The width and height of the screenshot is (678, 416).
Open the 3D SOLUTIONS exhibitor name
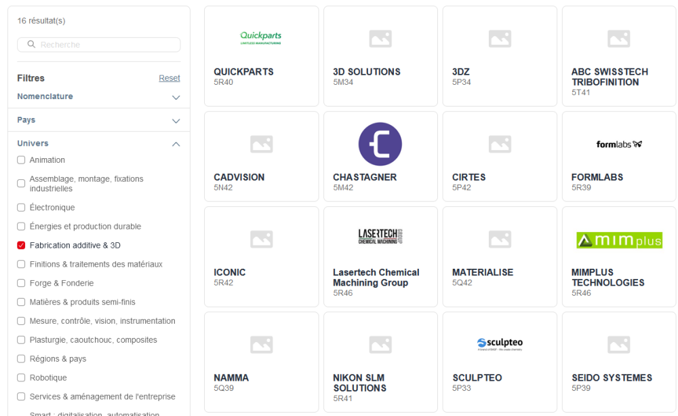[x=367, y=72]
